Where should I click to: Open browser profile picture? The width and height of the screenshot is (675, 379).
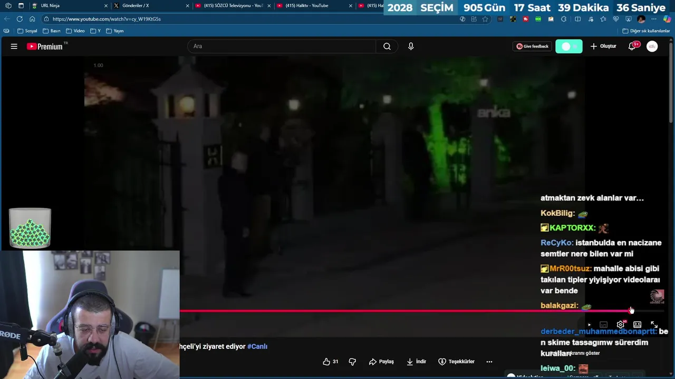pos(641,19)
